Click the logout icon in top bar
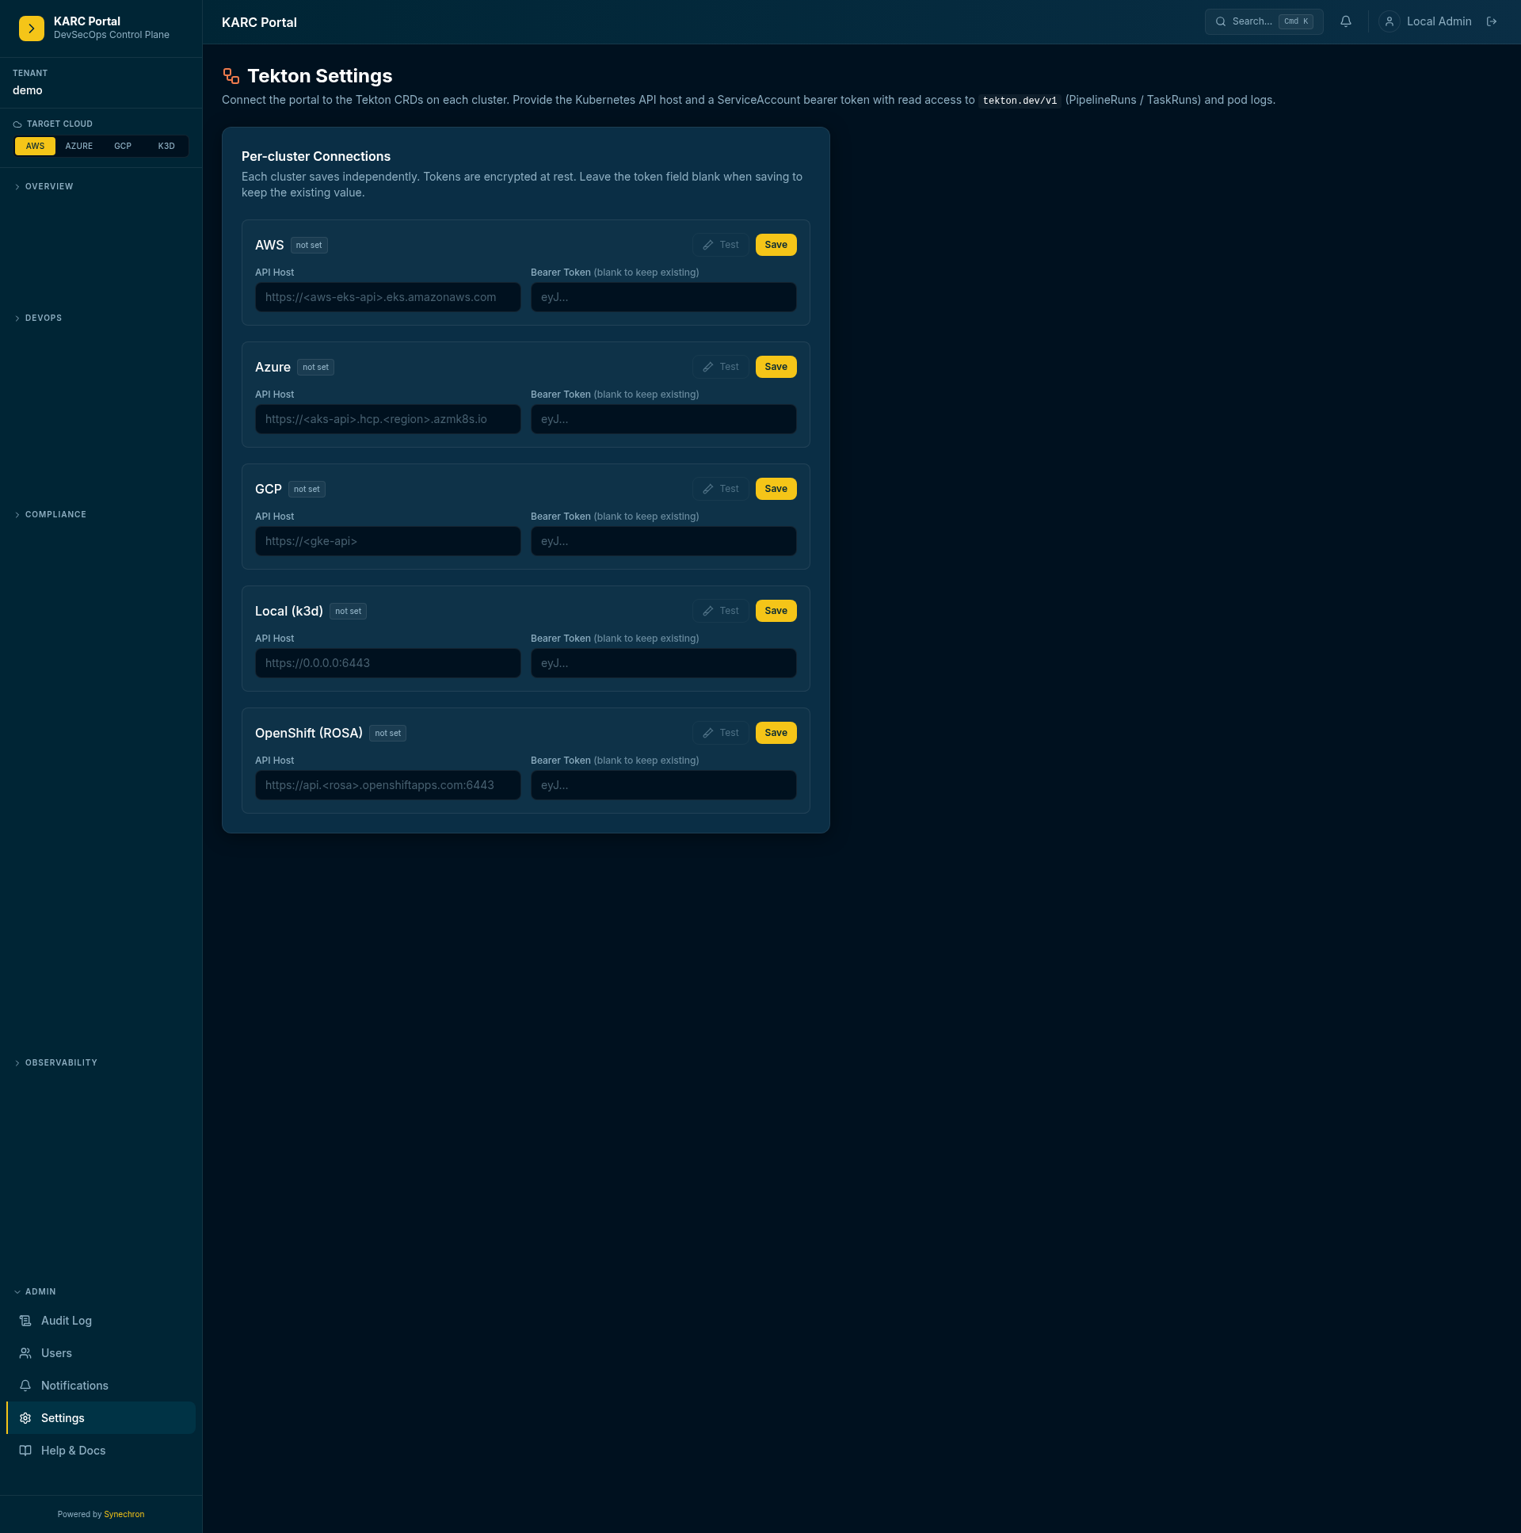Viewport: 1521px width, 1533px height. pos(1492,22)
